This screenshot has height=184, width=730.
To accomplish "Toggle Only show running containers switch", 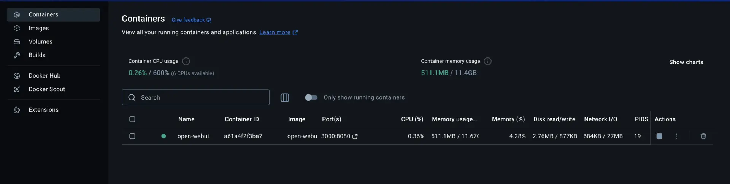I will point(311,98).
